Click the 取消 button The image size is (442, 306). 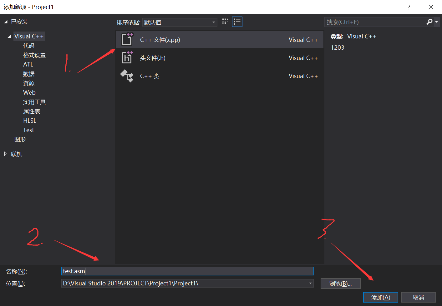419,297
